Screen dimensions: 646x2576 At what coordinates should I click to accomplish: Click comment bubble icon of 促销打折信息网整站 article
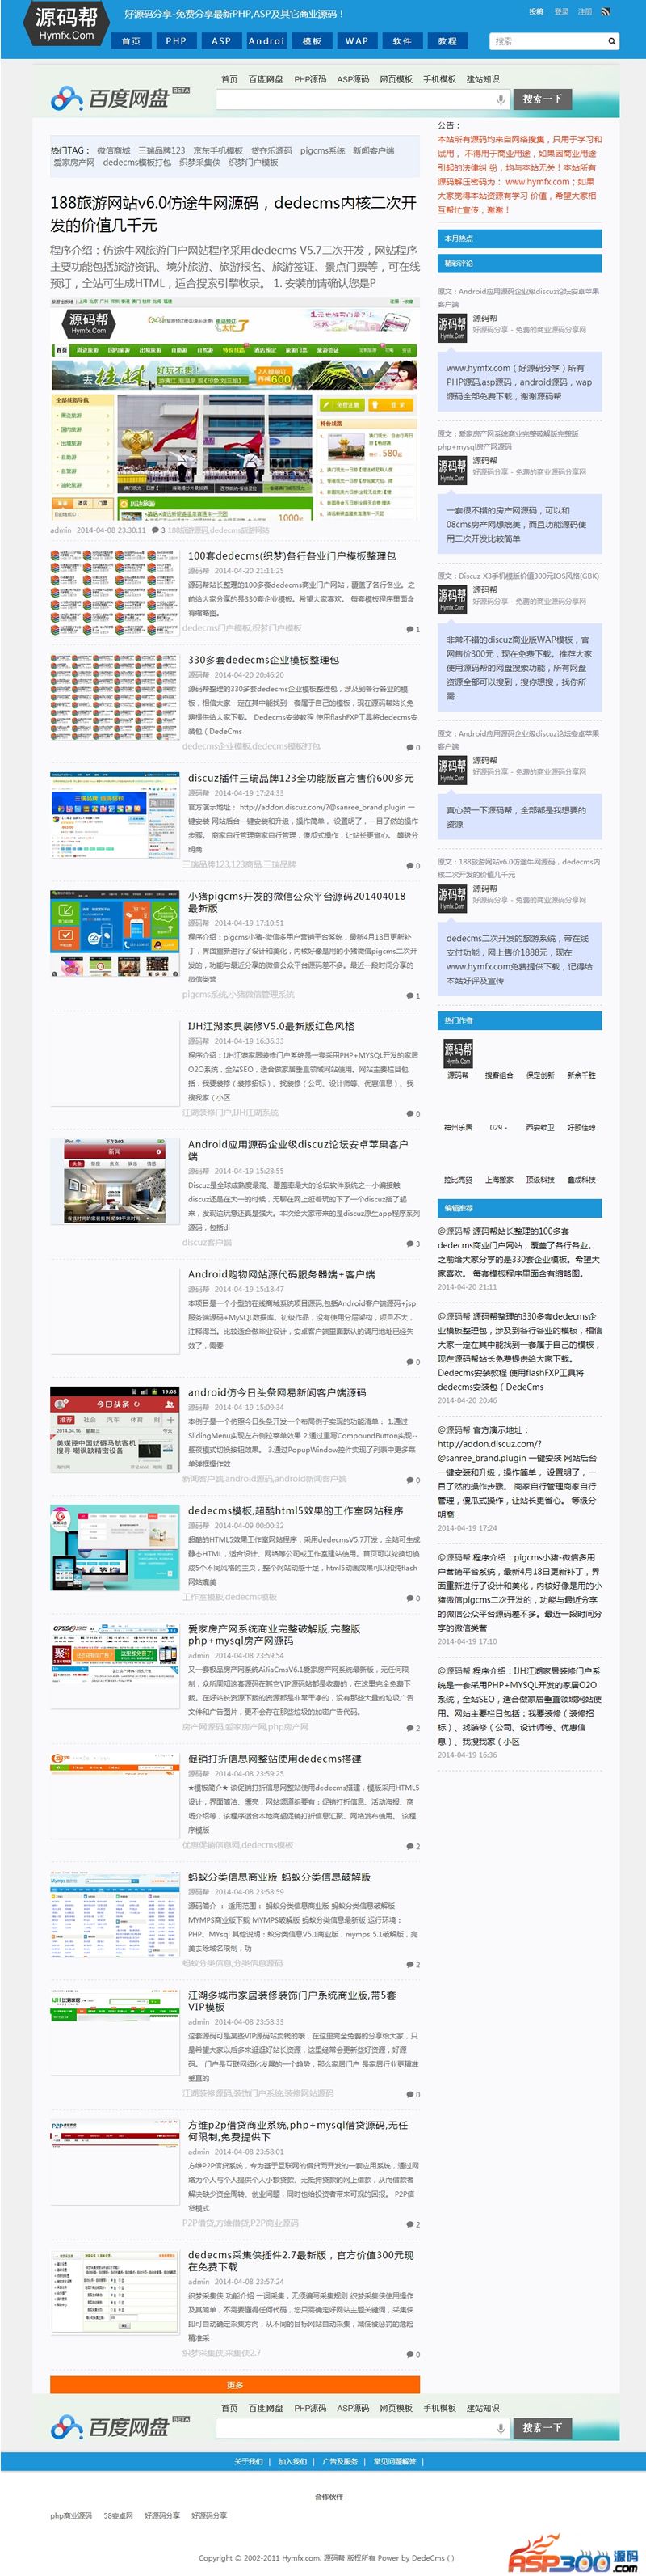click(x=409, y=1845)
